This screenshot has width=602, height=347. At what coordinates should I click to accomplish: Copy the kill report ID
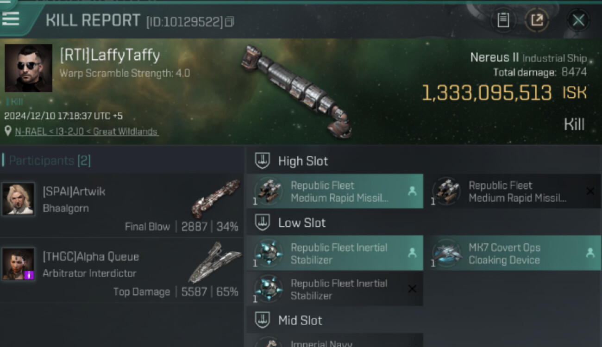tap(230, 21)
